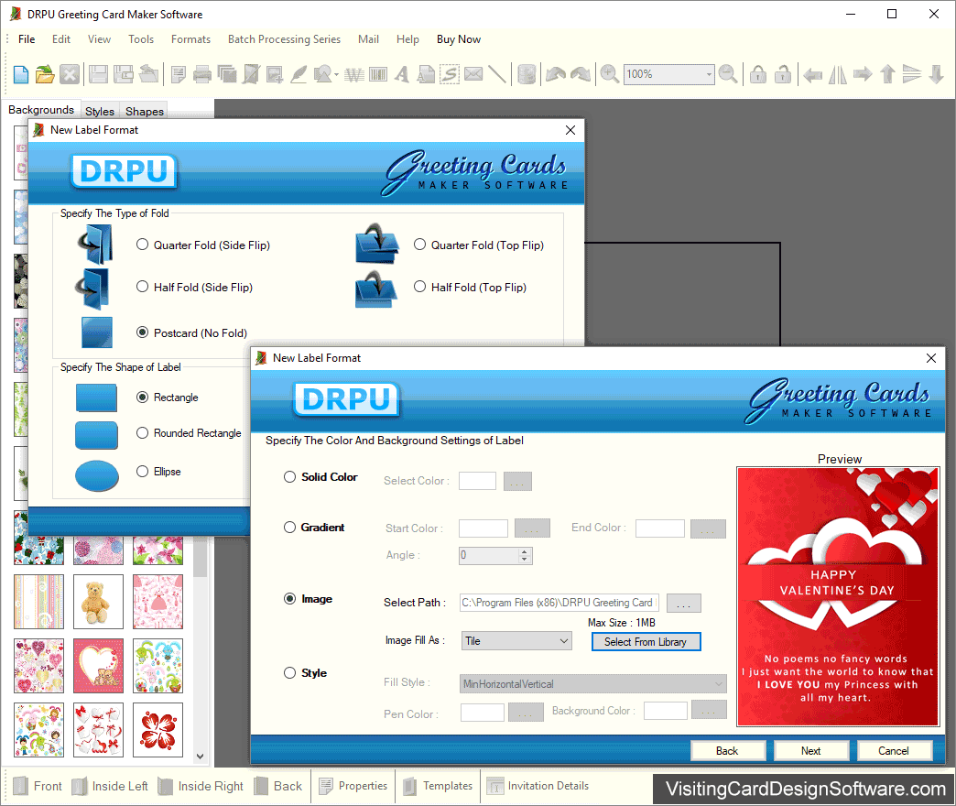Click the backgrounds panel scroll-down arrow
Screen dimensions: 956x806
(200, 757)
